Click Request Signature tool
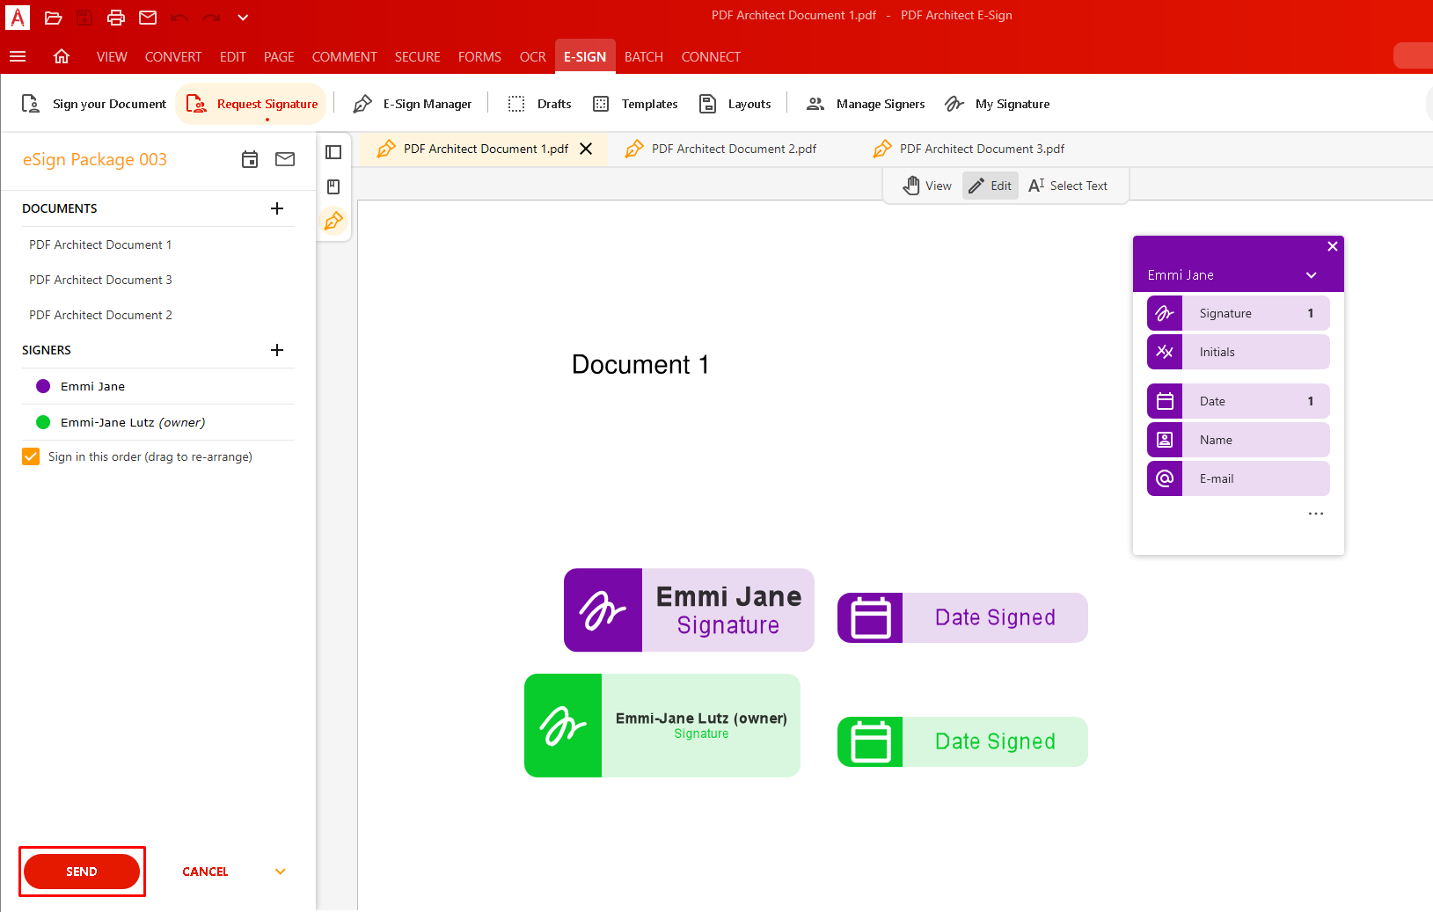This screenshot has width=1433, height=912. point(252,104)
